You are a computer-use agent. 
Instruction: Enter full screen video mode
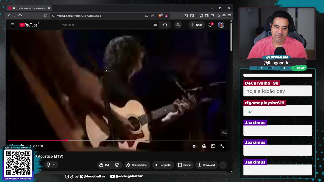coord(222,146)
